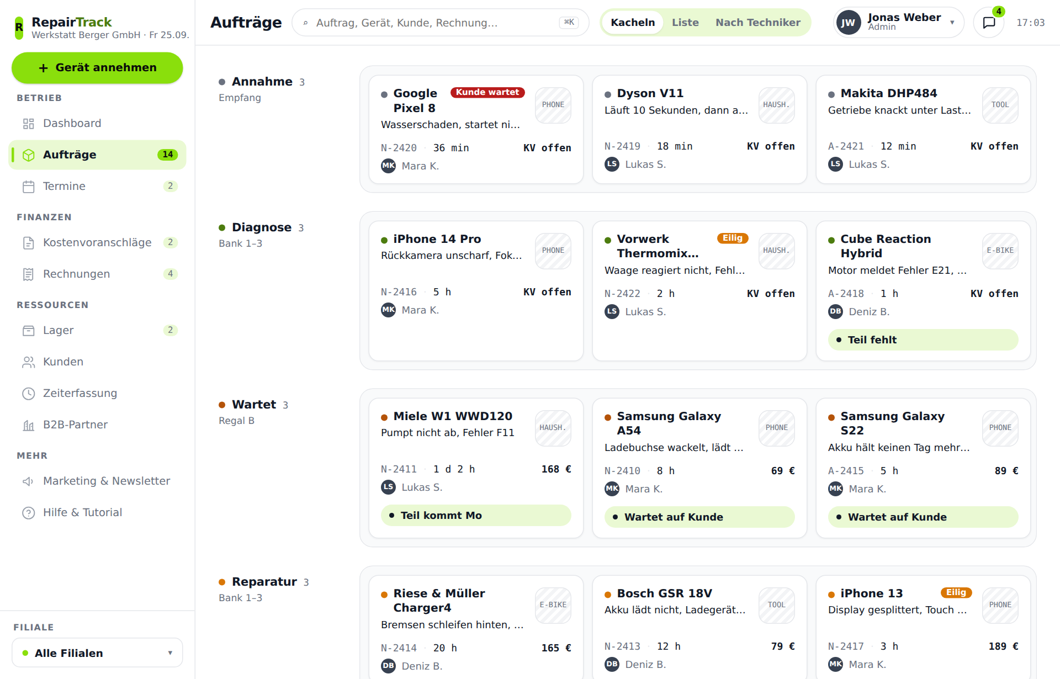1060x679 pixels.
Task: Click the Gerät annehmen button
Action: [x=97, y=68]
